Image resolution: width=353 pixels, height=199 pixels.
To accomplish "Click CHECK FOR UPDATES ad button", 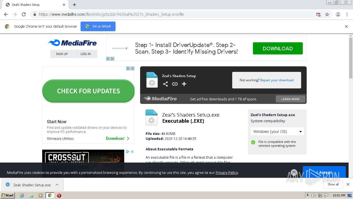I will point(88,91).
